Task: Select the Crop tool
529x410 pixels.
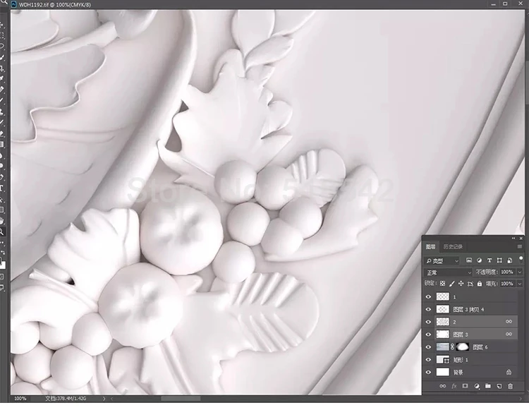Action: click(1, 68)
